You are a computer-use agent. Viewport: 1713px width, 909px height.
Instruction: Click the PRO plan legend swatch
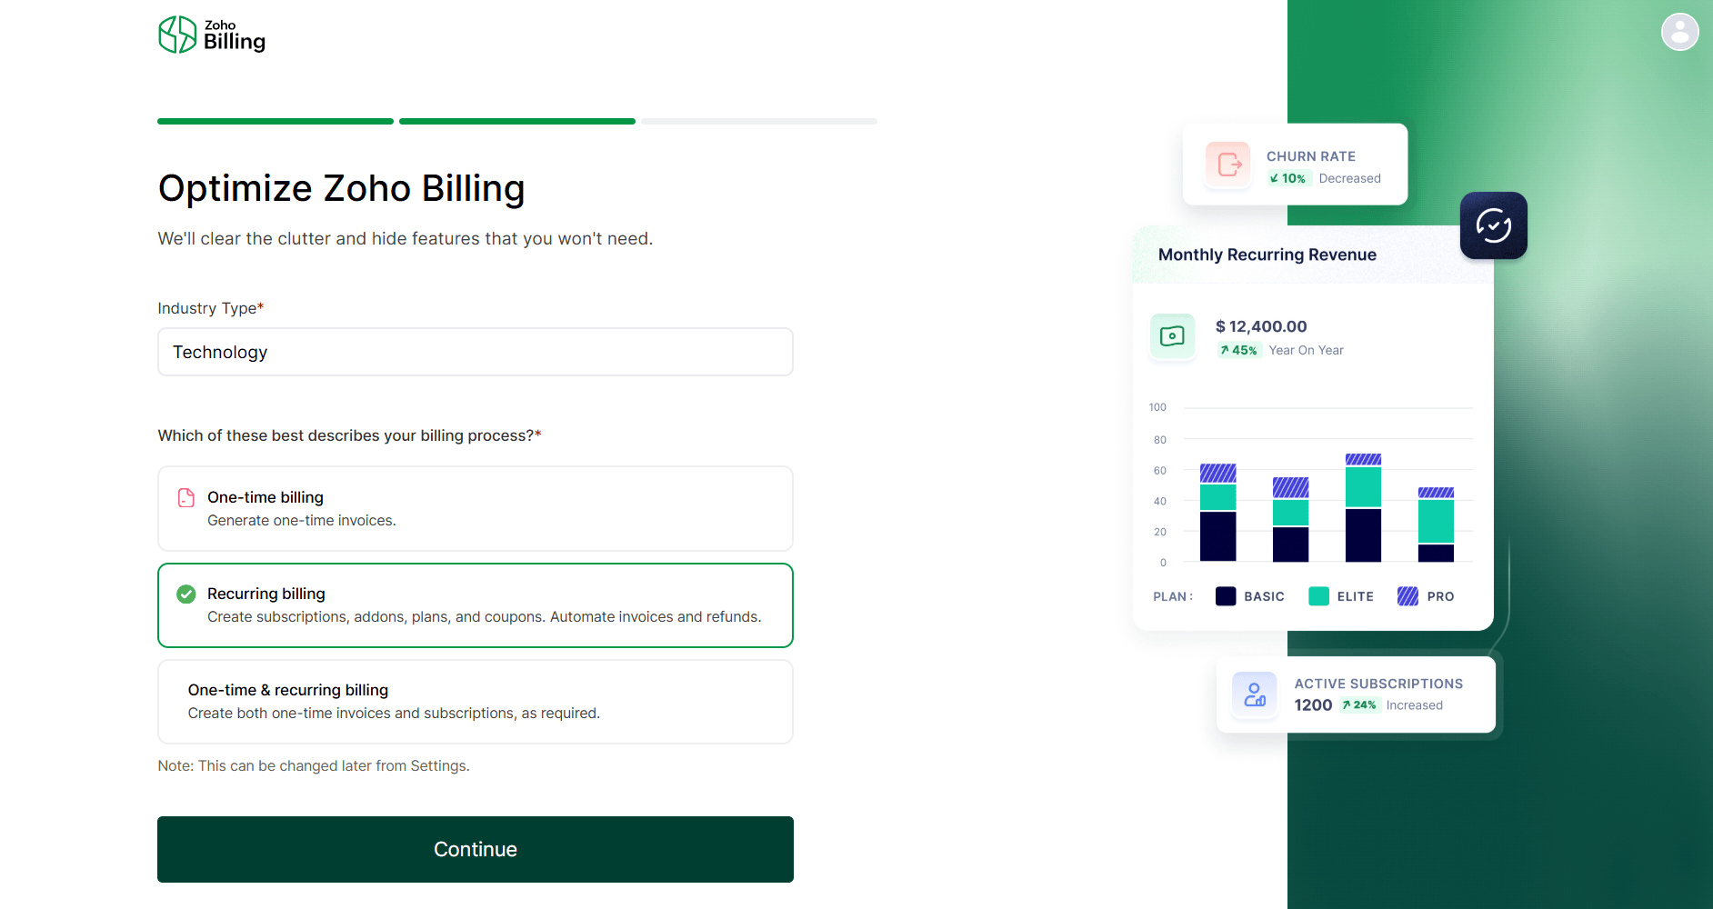point(1407,596)
